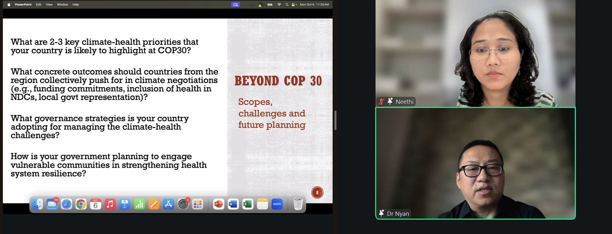Click the Wi-Fi status icon
Image resolution: width=612 pixels, height=234 pixels.
tap(279, 4)
